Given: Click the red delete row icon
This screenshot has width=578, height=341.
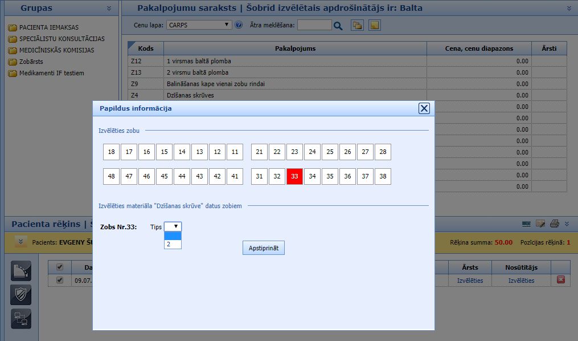Looking at the screenshot, I should click(560, 280).
